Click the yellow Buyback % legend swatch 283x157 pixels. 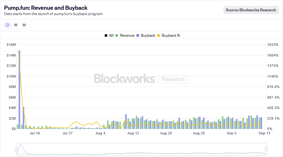coord(158,35)
